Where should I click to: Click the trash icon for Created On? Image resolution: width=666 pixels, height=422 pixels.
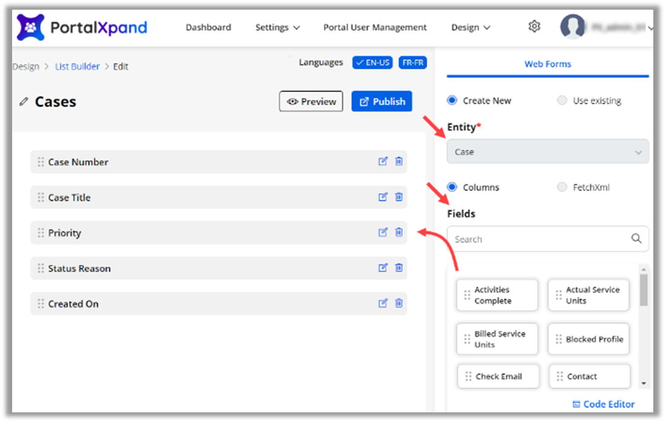click(x=399, y=304)
